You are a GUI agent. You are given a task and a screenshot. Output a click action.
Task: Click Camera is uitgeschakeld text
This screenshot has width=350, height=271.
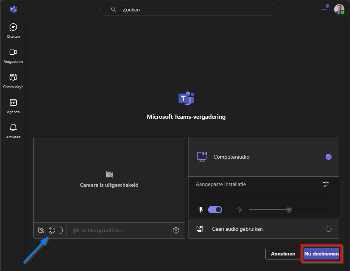[x=109, y=185]
